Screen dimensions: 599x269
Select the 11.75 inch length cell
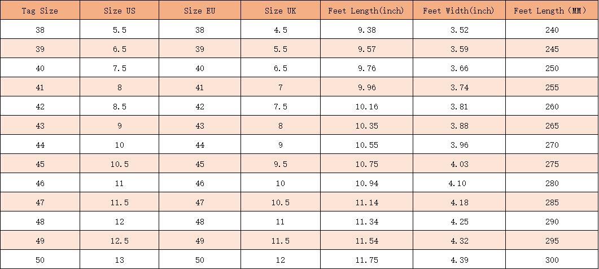tap(366, 260)
